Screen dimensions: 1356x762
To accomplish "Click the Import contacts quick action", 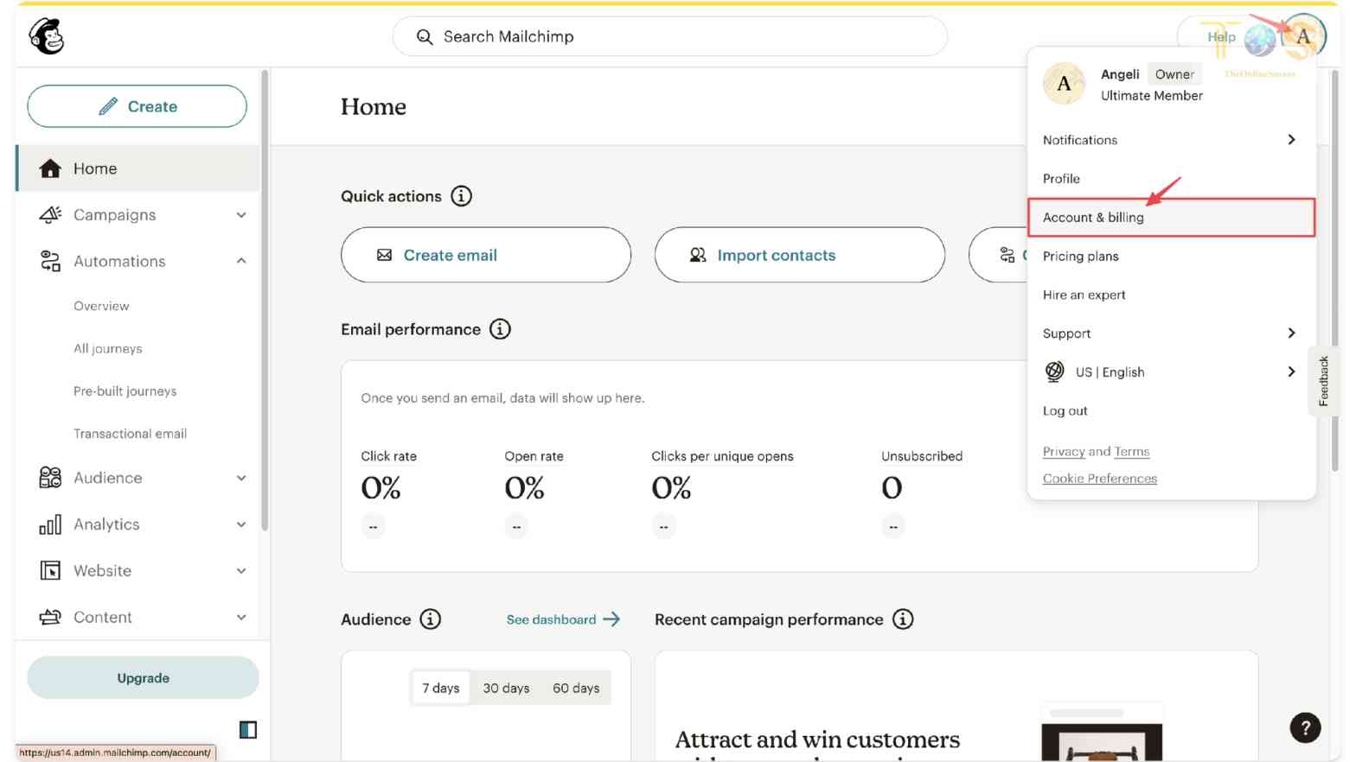I will pos(800,255).
